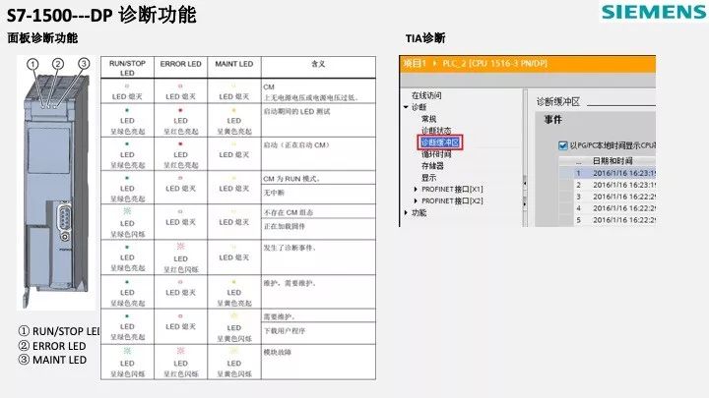Expand the PROFINET接口[X1] node
The image size is (709, 398).
(416, 189)
